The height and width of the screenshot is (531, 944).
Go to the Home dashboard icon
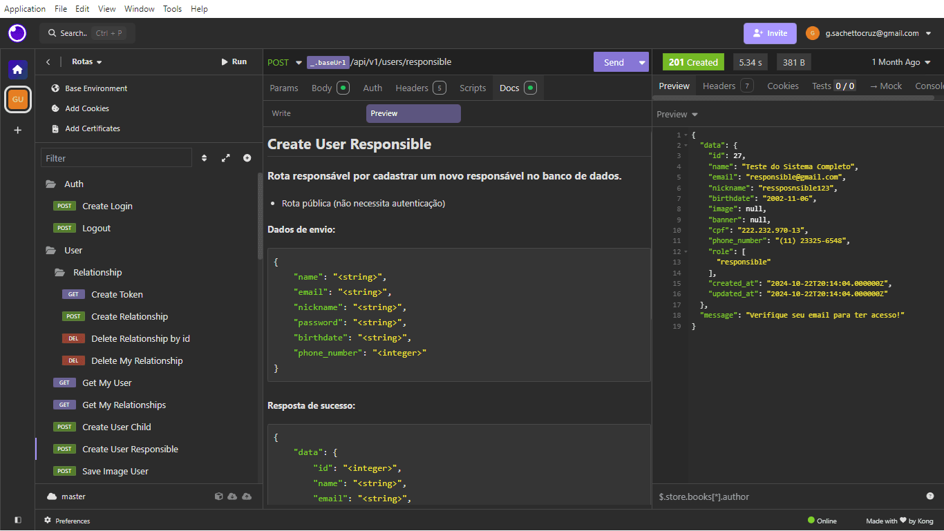17,69
